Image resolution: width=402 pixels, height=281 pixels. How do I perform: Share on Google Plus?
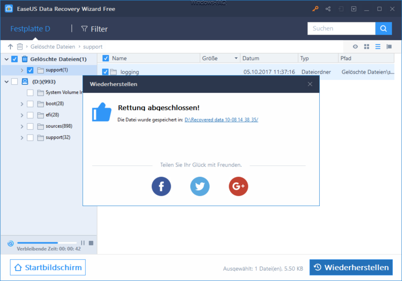point(238,187)
